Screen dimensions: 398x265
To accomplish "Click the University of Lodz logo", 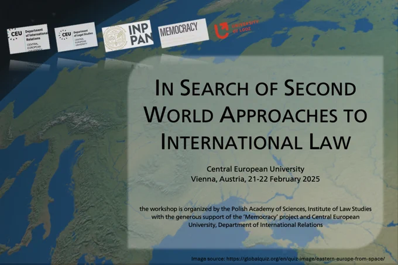I will click(x=236, y=29).
